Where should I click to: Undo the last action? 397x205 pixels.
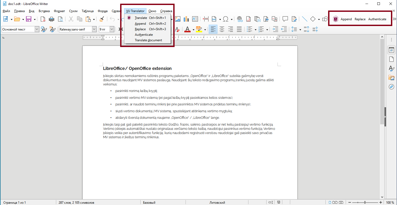pos(112,19)
